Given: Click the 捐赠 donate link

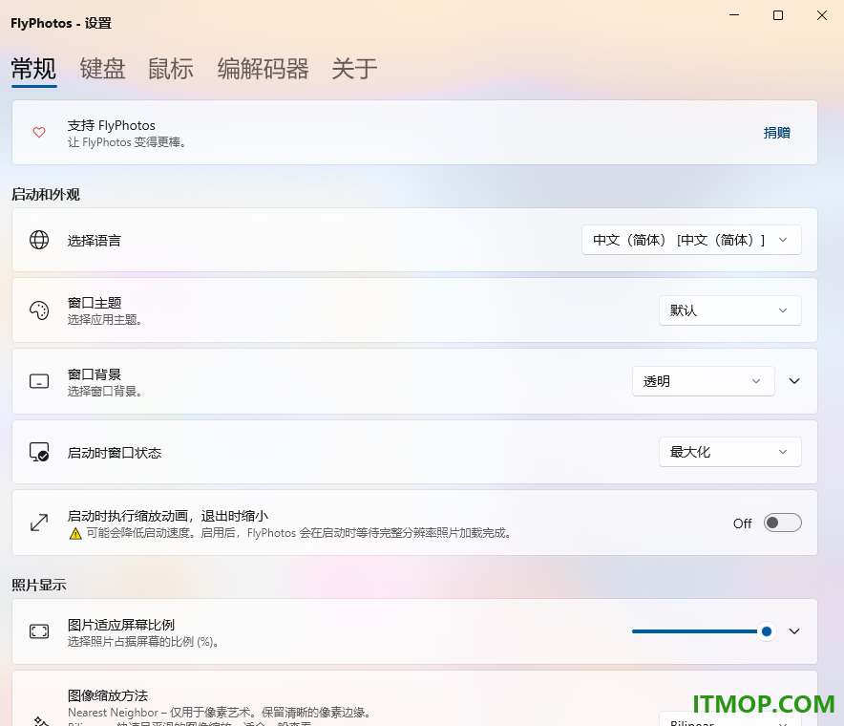Looking at the screenshot, I should 777,133.
